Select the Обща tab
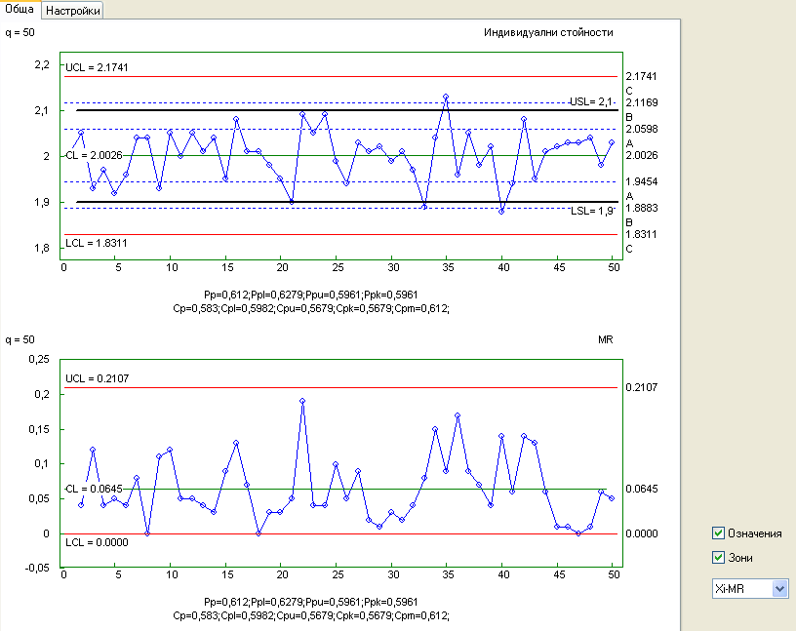 click(x=20, y=10)
